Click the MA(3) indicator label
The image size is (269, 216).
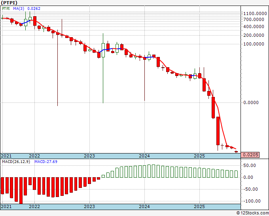[x=19, y=9]
